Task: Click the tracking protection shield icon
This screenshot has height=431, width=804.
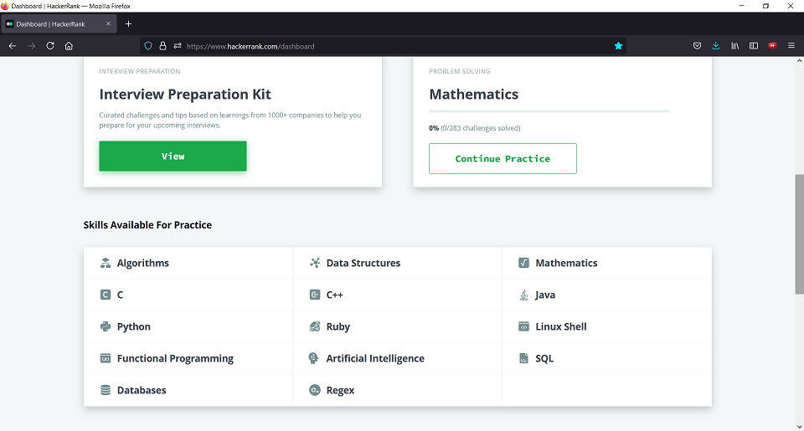Action: pos(148,46)
